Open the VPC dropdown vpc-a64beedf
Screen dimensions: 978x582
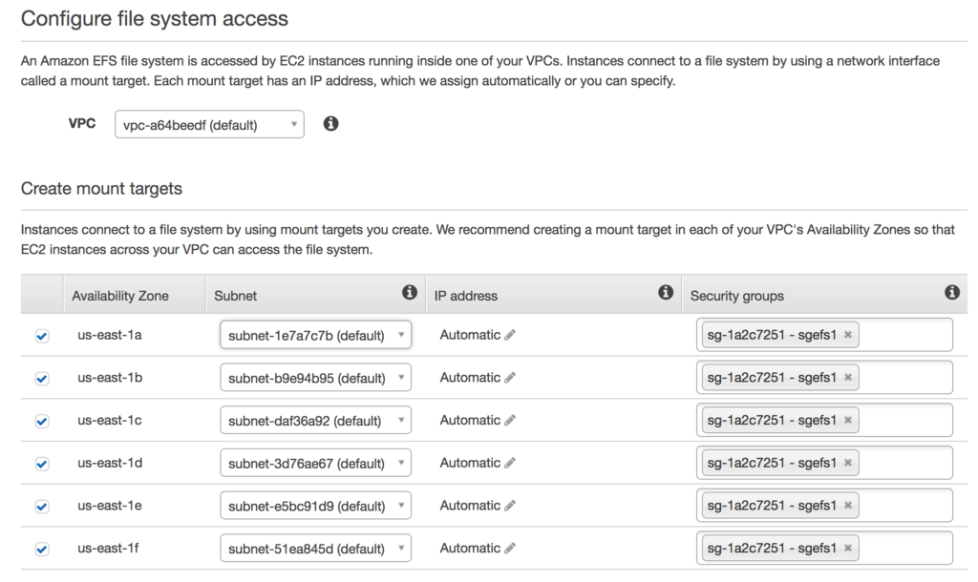pyautogui.click(x=209, y=125)
